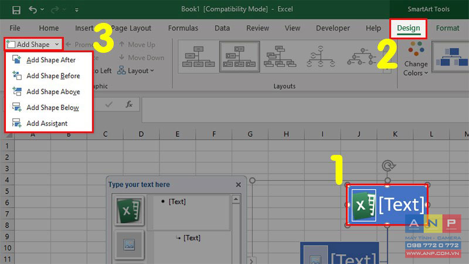Select the Picture Organization Chart layout thumbnail
This screenshot has width=469, height=264.
pos(239,56)
